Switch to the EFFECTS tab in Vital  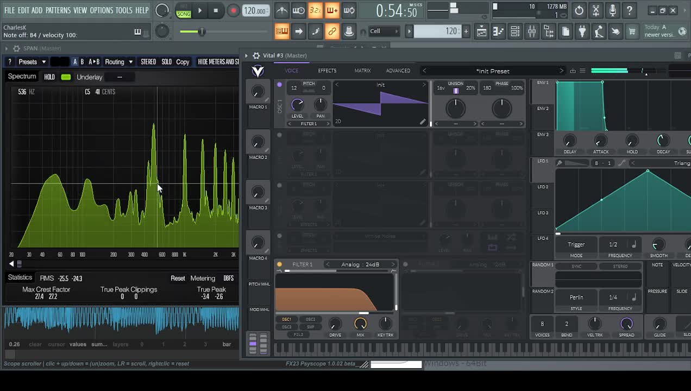327,71
